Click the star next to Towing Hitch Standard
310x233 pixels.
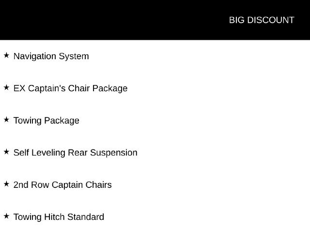pyautogui.click(x=6, y=216)
